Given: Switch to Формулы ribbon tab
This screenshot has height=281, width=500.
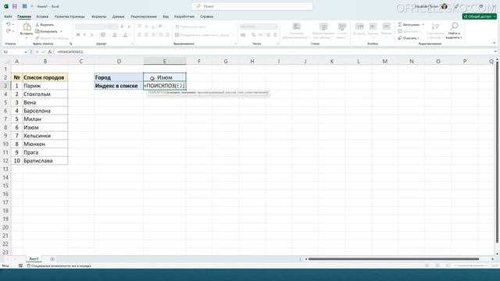Looking at the screenshot, I should 99,16.
